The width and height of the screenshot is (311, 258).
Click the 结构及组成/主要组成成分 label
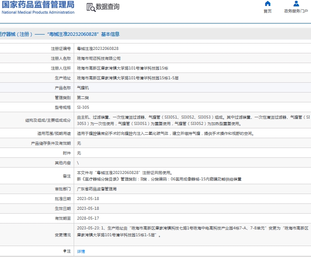tap(48, 120)
